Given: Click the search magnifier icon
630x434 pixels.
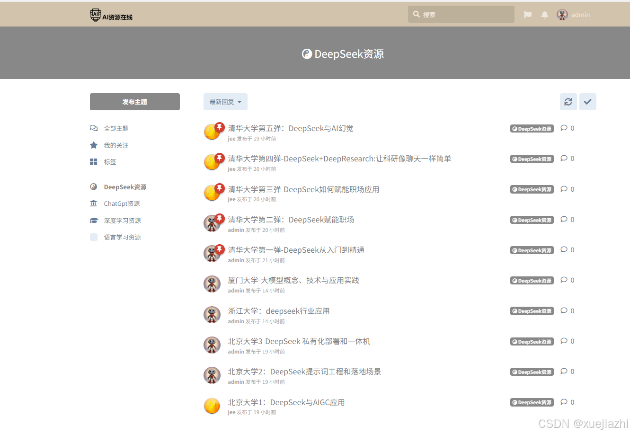Looking at the screenshot, I should [417, 14].
